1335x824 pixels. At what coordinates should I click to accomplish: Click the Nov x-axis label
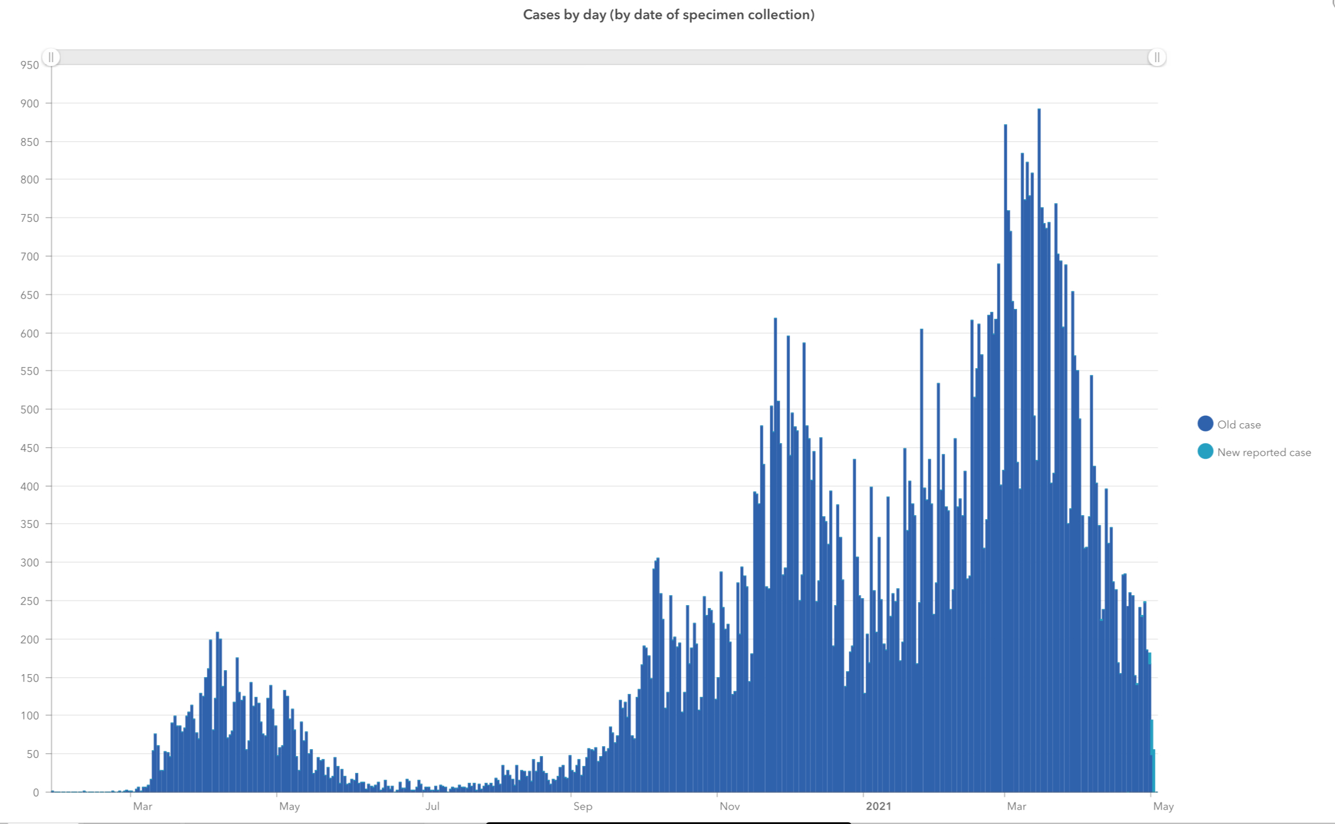pyautogui.click(x=729, y=806)
